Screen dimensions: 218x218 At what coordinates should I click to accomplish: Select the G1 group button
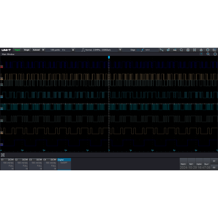(214, 161)
